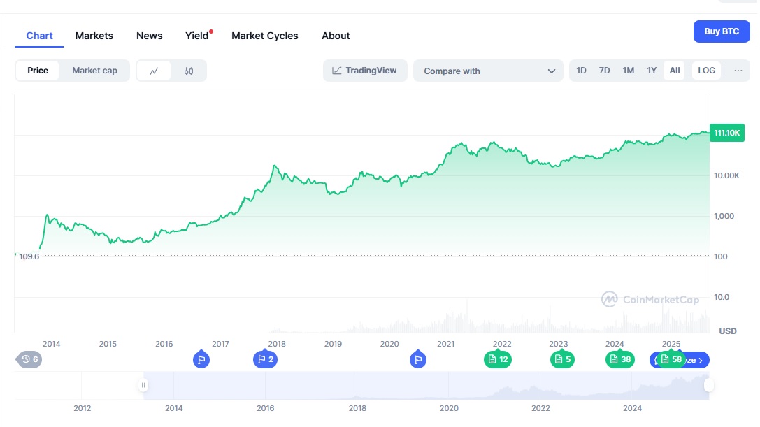Switch to the line chart view

(x=154, y=71)
